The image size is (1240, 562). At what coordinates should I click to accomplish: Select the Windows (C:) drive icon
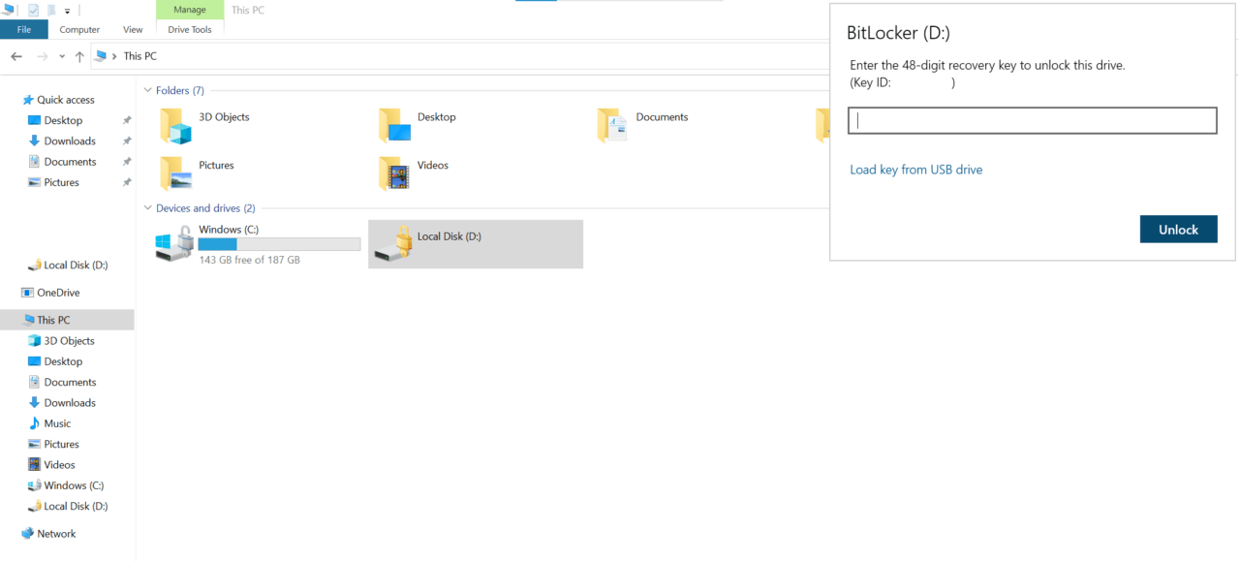[x=173, y=243]
